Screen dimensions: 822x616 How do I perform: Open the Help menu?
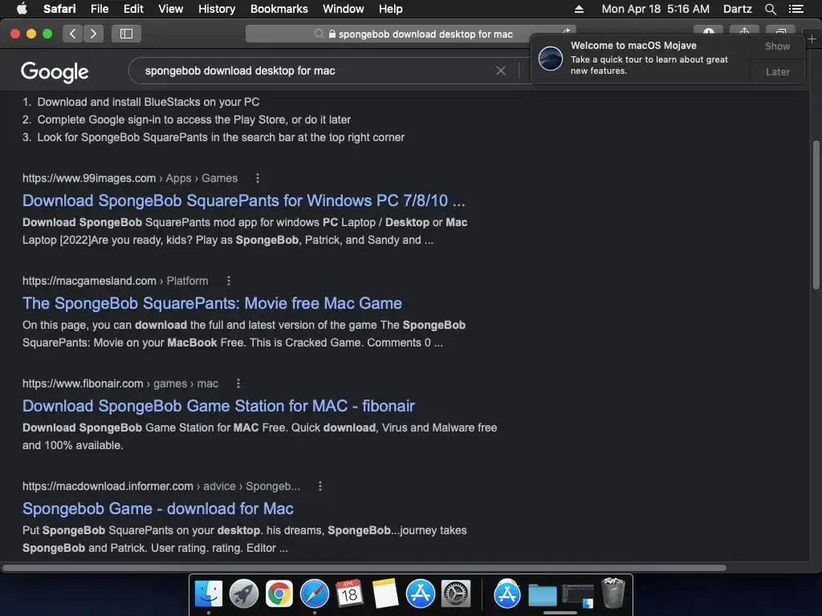pos(391,9)
